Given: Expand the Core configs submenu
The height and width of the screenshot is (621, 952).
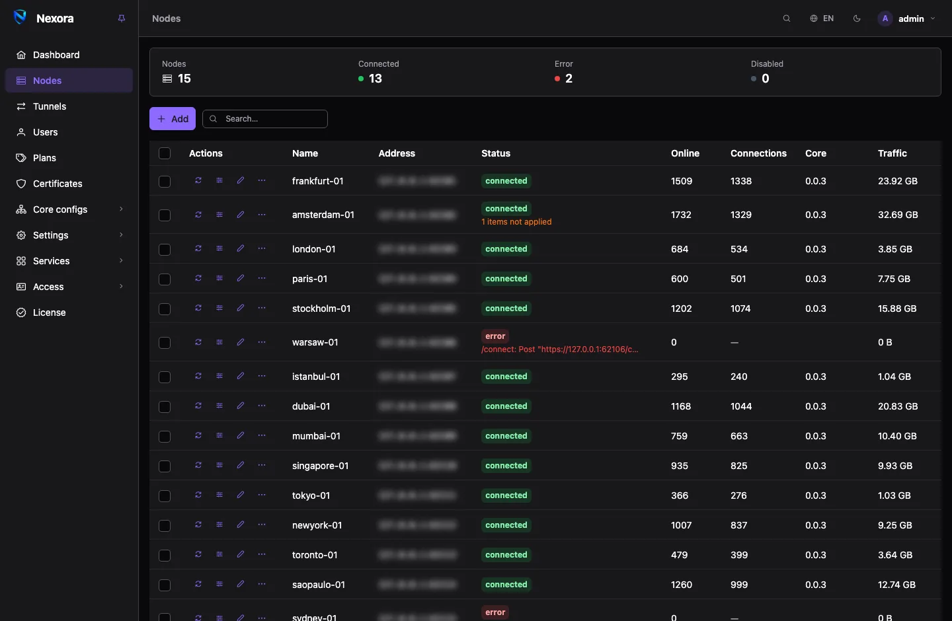Looking at the screenshot, I should point(69,209).
